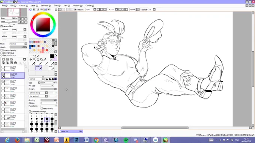Viewport: 255px width, 143px height.
Task: Click the black foreground color swatch
Action: (x=52, y=56)
